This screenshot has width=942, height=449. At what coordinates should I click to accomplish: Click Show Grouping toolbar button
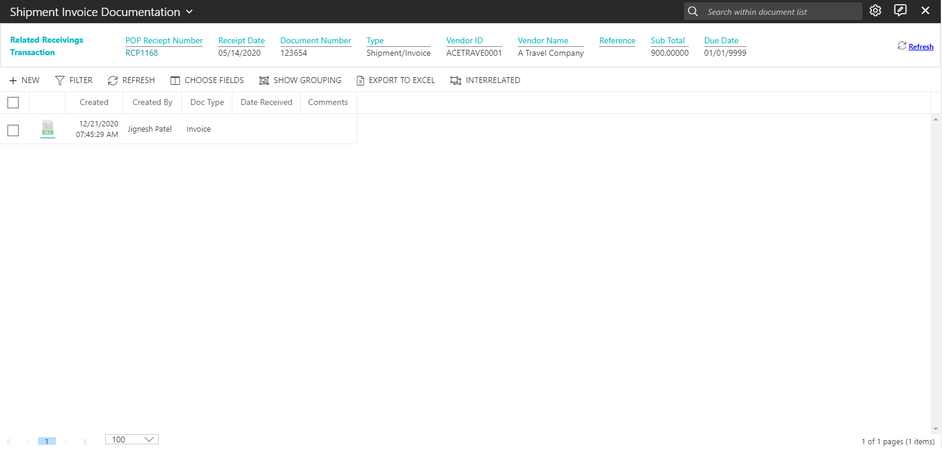[x=300, y=80]
